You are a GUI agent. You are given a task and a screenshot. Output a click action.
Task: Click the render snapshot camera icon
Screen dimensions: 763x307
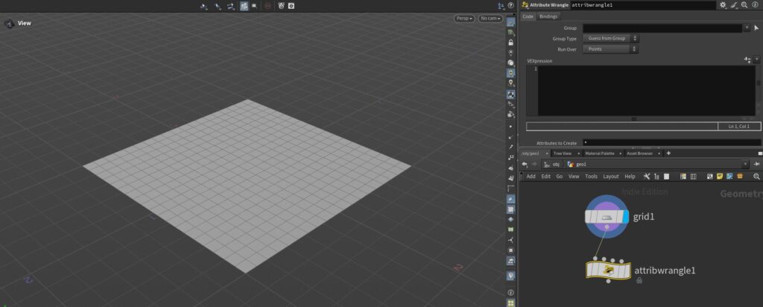pos(291,6)
